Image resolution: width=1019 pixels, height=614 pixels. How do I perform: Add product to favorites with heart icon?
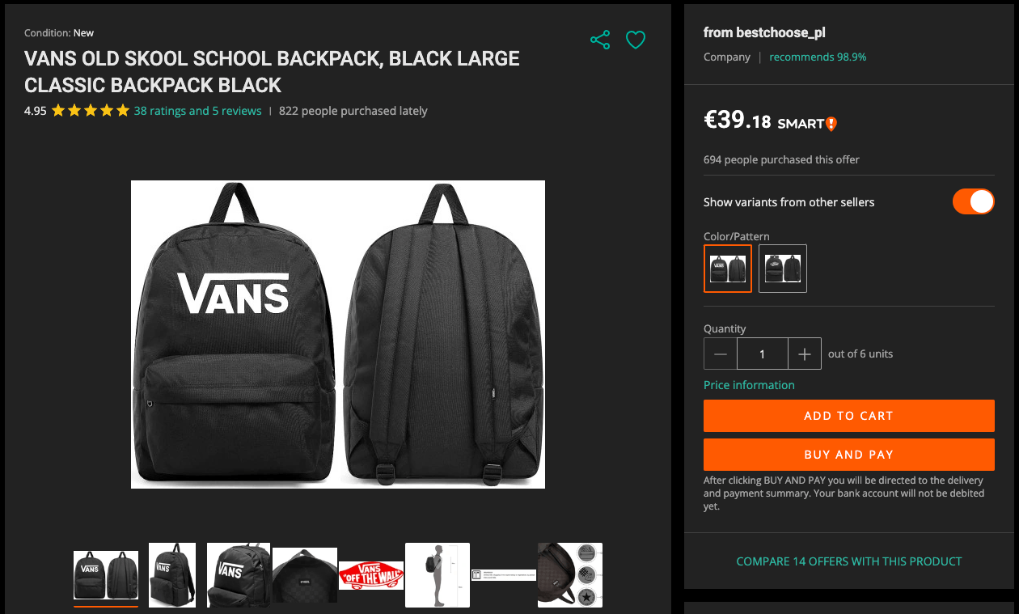pyautogui.click(x=636, y=40)
